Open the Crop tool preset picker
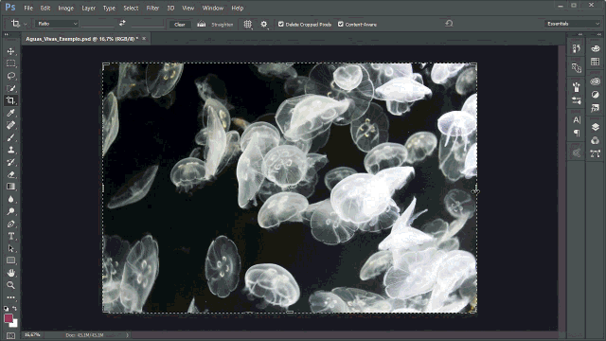Image resolution: width=606 pixels, height=341 pixels. pos(18,24)
